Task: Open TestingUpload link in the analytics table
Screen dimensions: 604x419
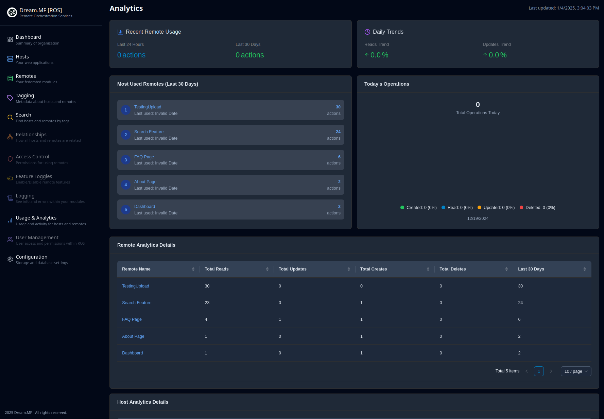Action: pyautogui.click(x=136, y=286)
